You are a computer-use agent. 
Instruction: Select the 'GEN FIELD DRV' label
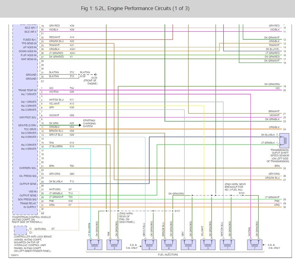pyautogui.click(x=27, y=125)
